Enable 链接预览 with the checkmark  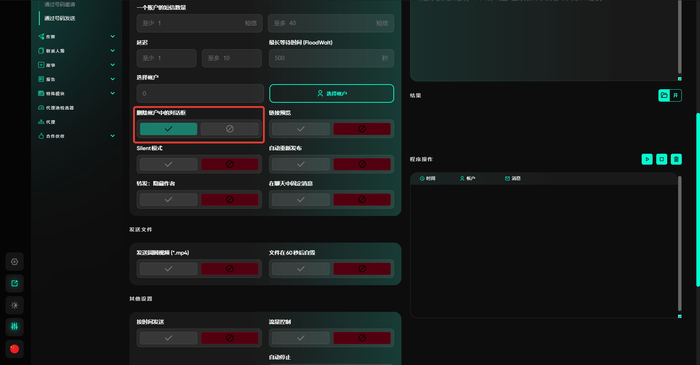pyautogui.click(x=300, y=129)
